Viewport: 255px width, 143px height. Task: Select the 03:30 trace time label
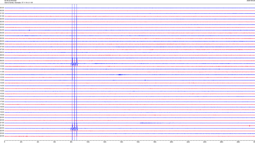click(2, 27)
